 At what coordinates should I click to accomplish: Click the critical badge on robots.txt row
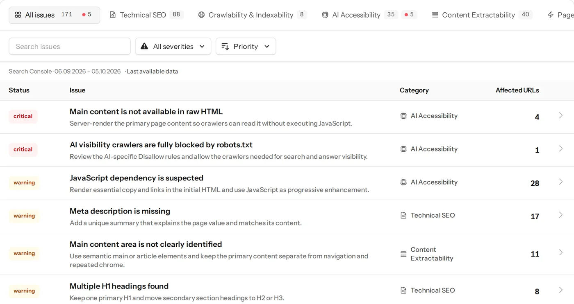click(x=23, y=149)
